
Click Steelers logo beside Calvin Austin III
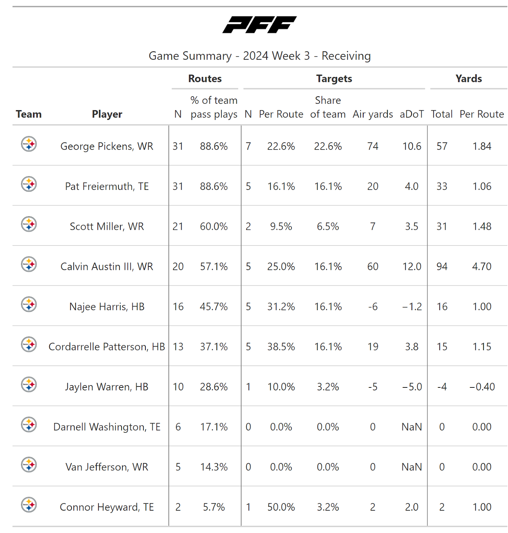[x=29, y=265]
